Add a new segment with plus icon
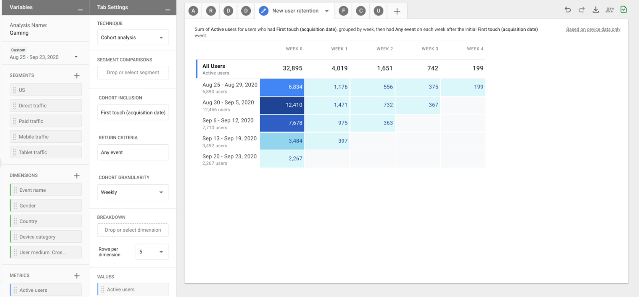 (77, 75)
